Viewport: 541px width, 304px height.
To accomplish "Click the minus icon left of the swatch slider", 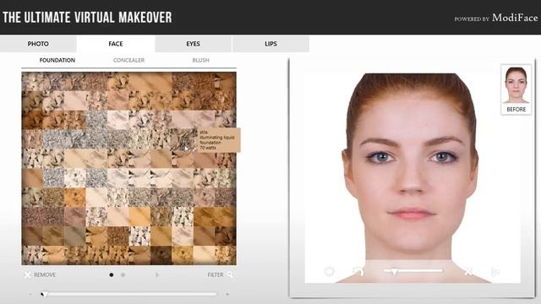I will tap(30, 295).
